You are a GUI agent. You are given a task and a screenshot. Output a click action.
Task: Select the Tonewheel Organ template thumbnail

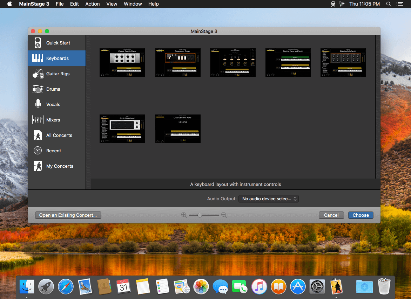(178, 62)
